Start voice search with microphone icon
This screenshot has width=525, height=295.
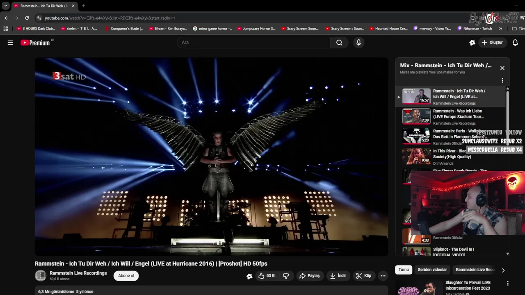[359, 43]
